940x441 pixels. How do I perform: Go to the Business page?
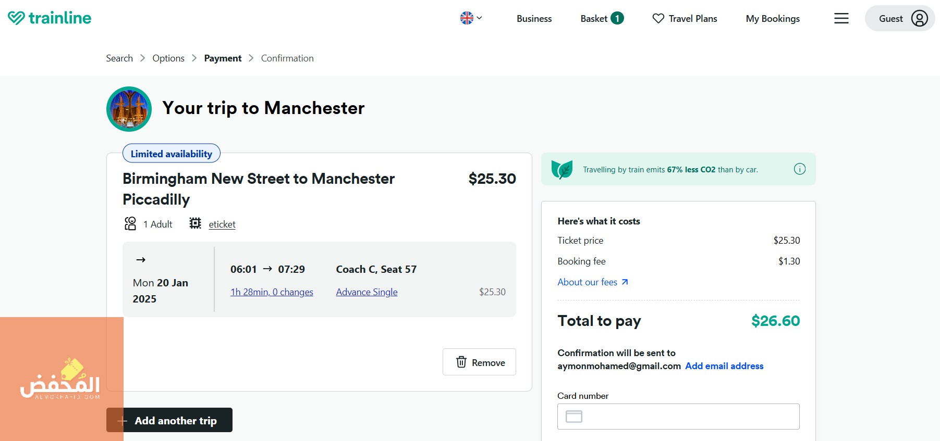tap(534, 18)
